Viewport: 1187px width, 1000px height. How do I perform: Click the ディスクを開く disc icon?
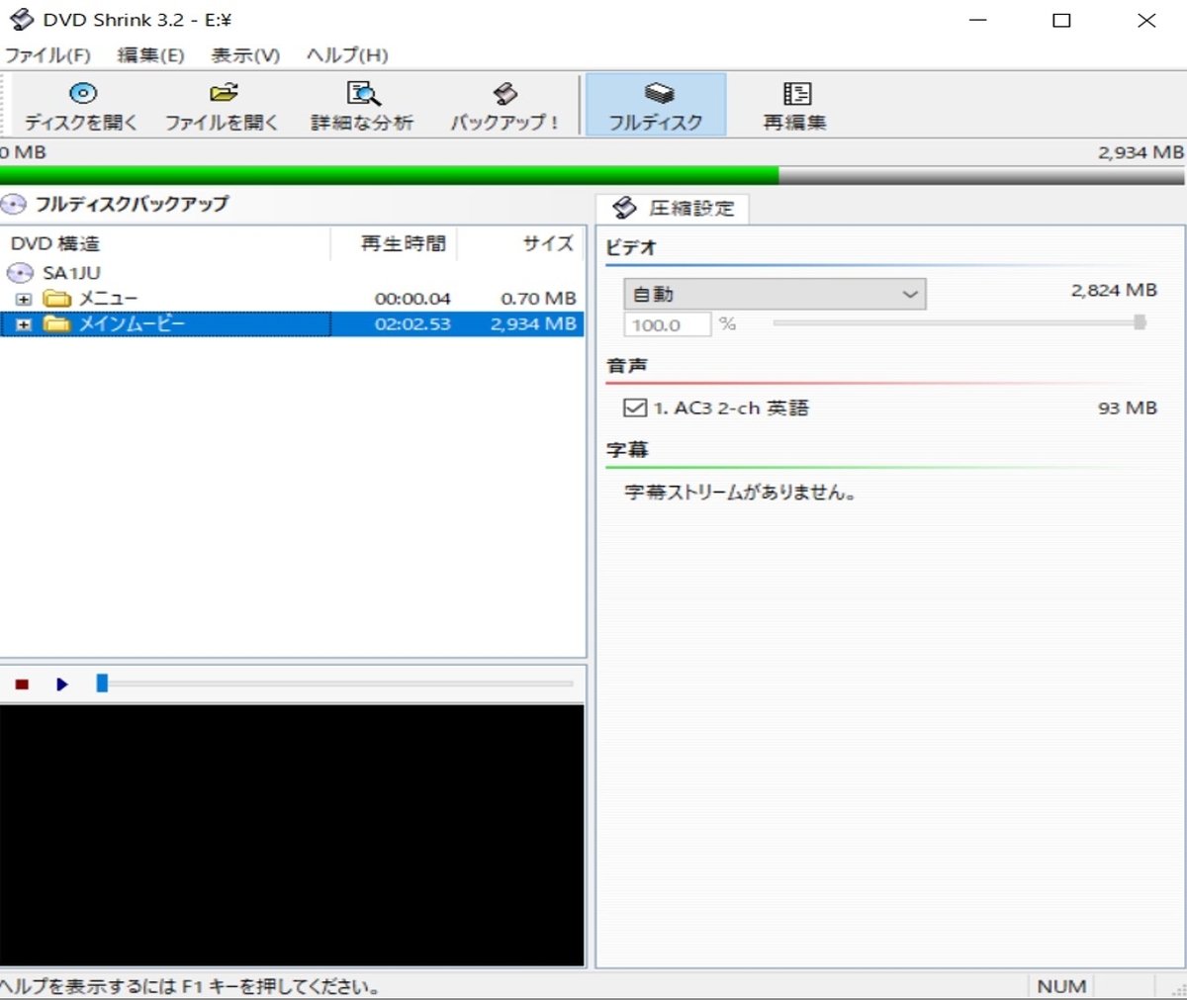83,93
